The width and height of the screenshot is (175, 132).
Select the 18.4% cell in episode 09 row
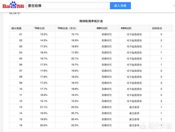(x=75, y=83)
